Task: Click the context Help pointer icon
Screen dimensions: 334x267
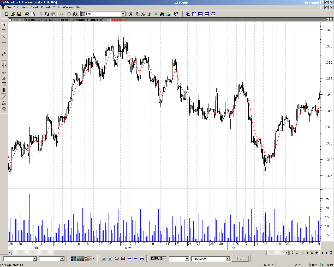Action: [176, 14]
